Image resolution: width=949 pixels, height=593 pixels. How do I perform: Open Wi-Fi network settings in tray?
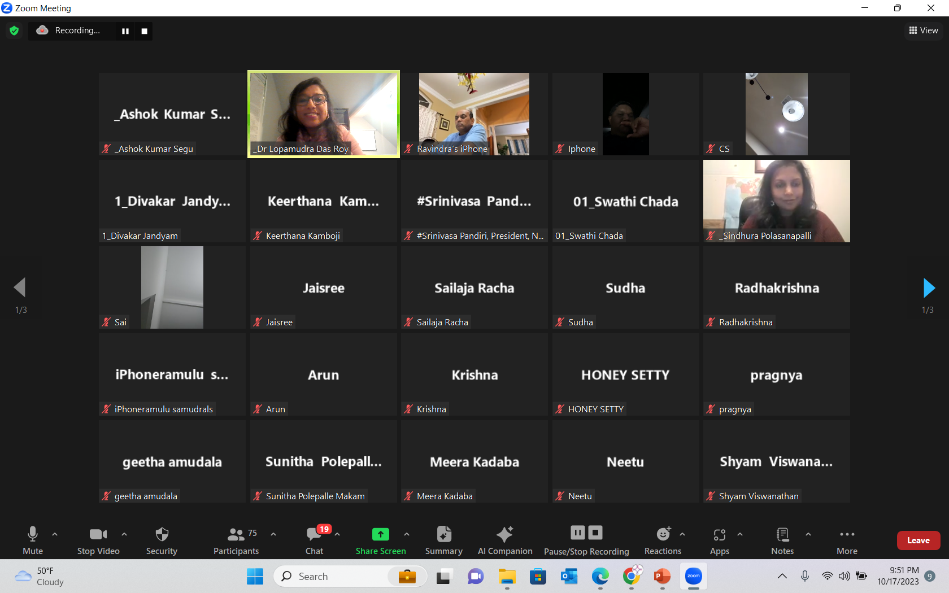827,576
